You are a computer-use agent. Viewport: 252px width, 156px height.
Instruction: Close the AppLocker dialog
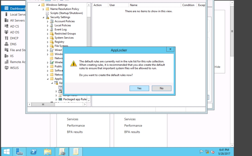tap(170, 49)
